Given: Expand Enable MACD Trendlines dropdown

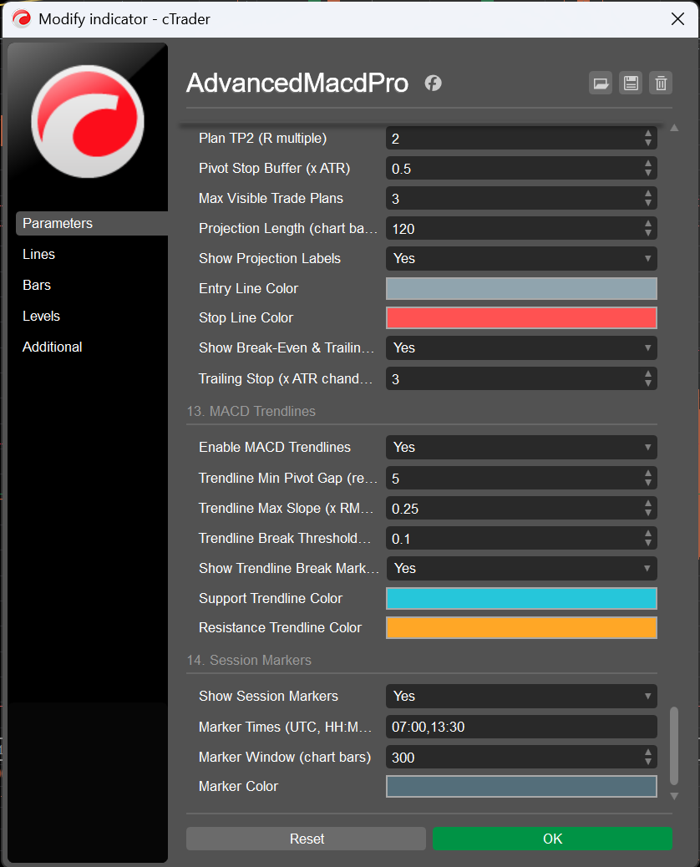Looking at the screenshot, I should (521, 448).
